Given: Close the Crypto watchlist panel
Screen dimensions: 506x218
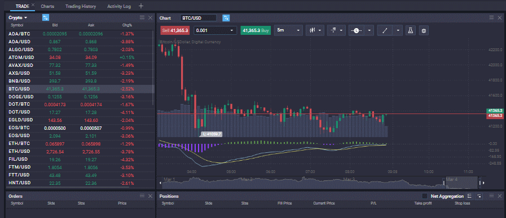Looking at the screenshot, I should tap(150, 17).
